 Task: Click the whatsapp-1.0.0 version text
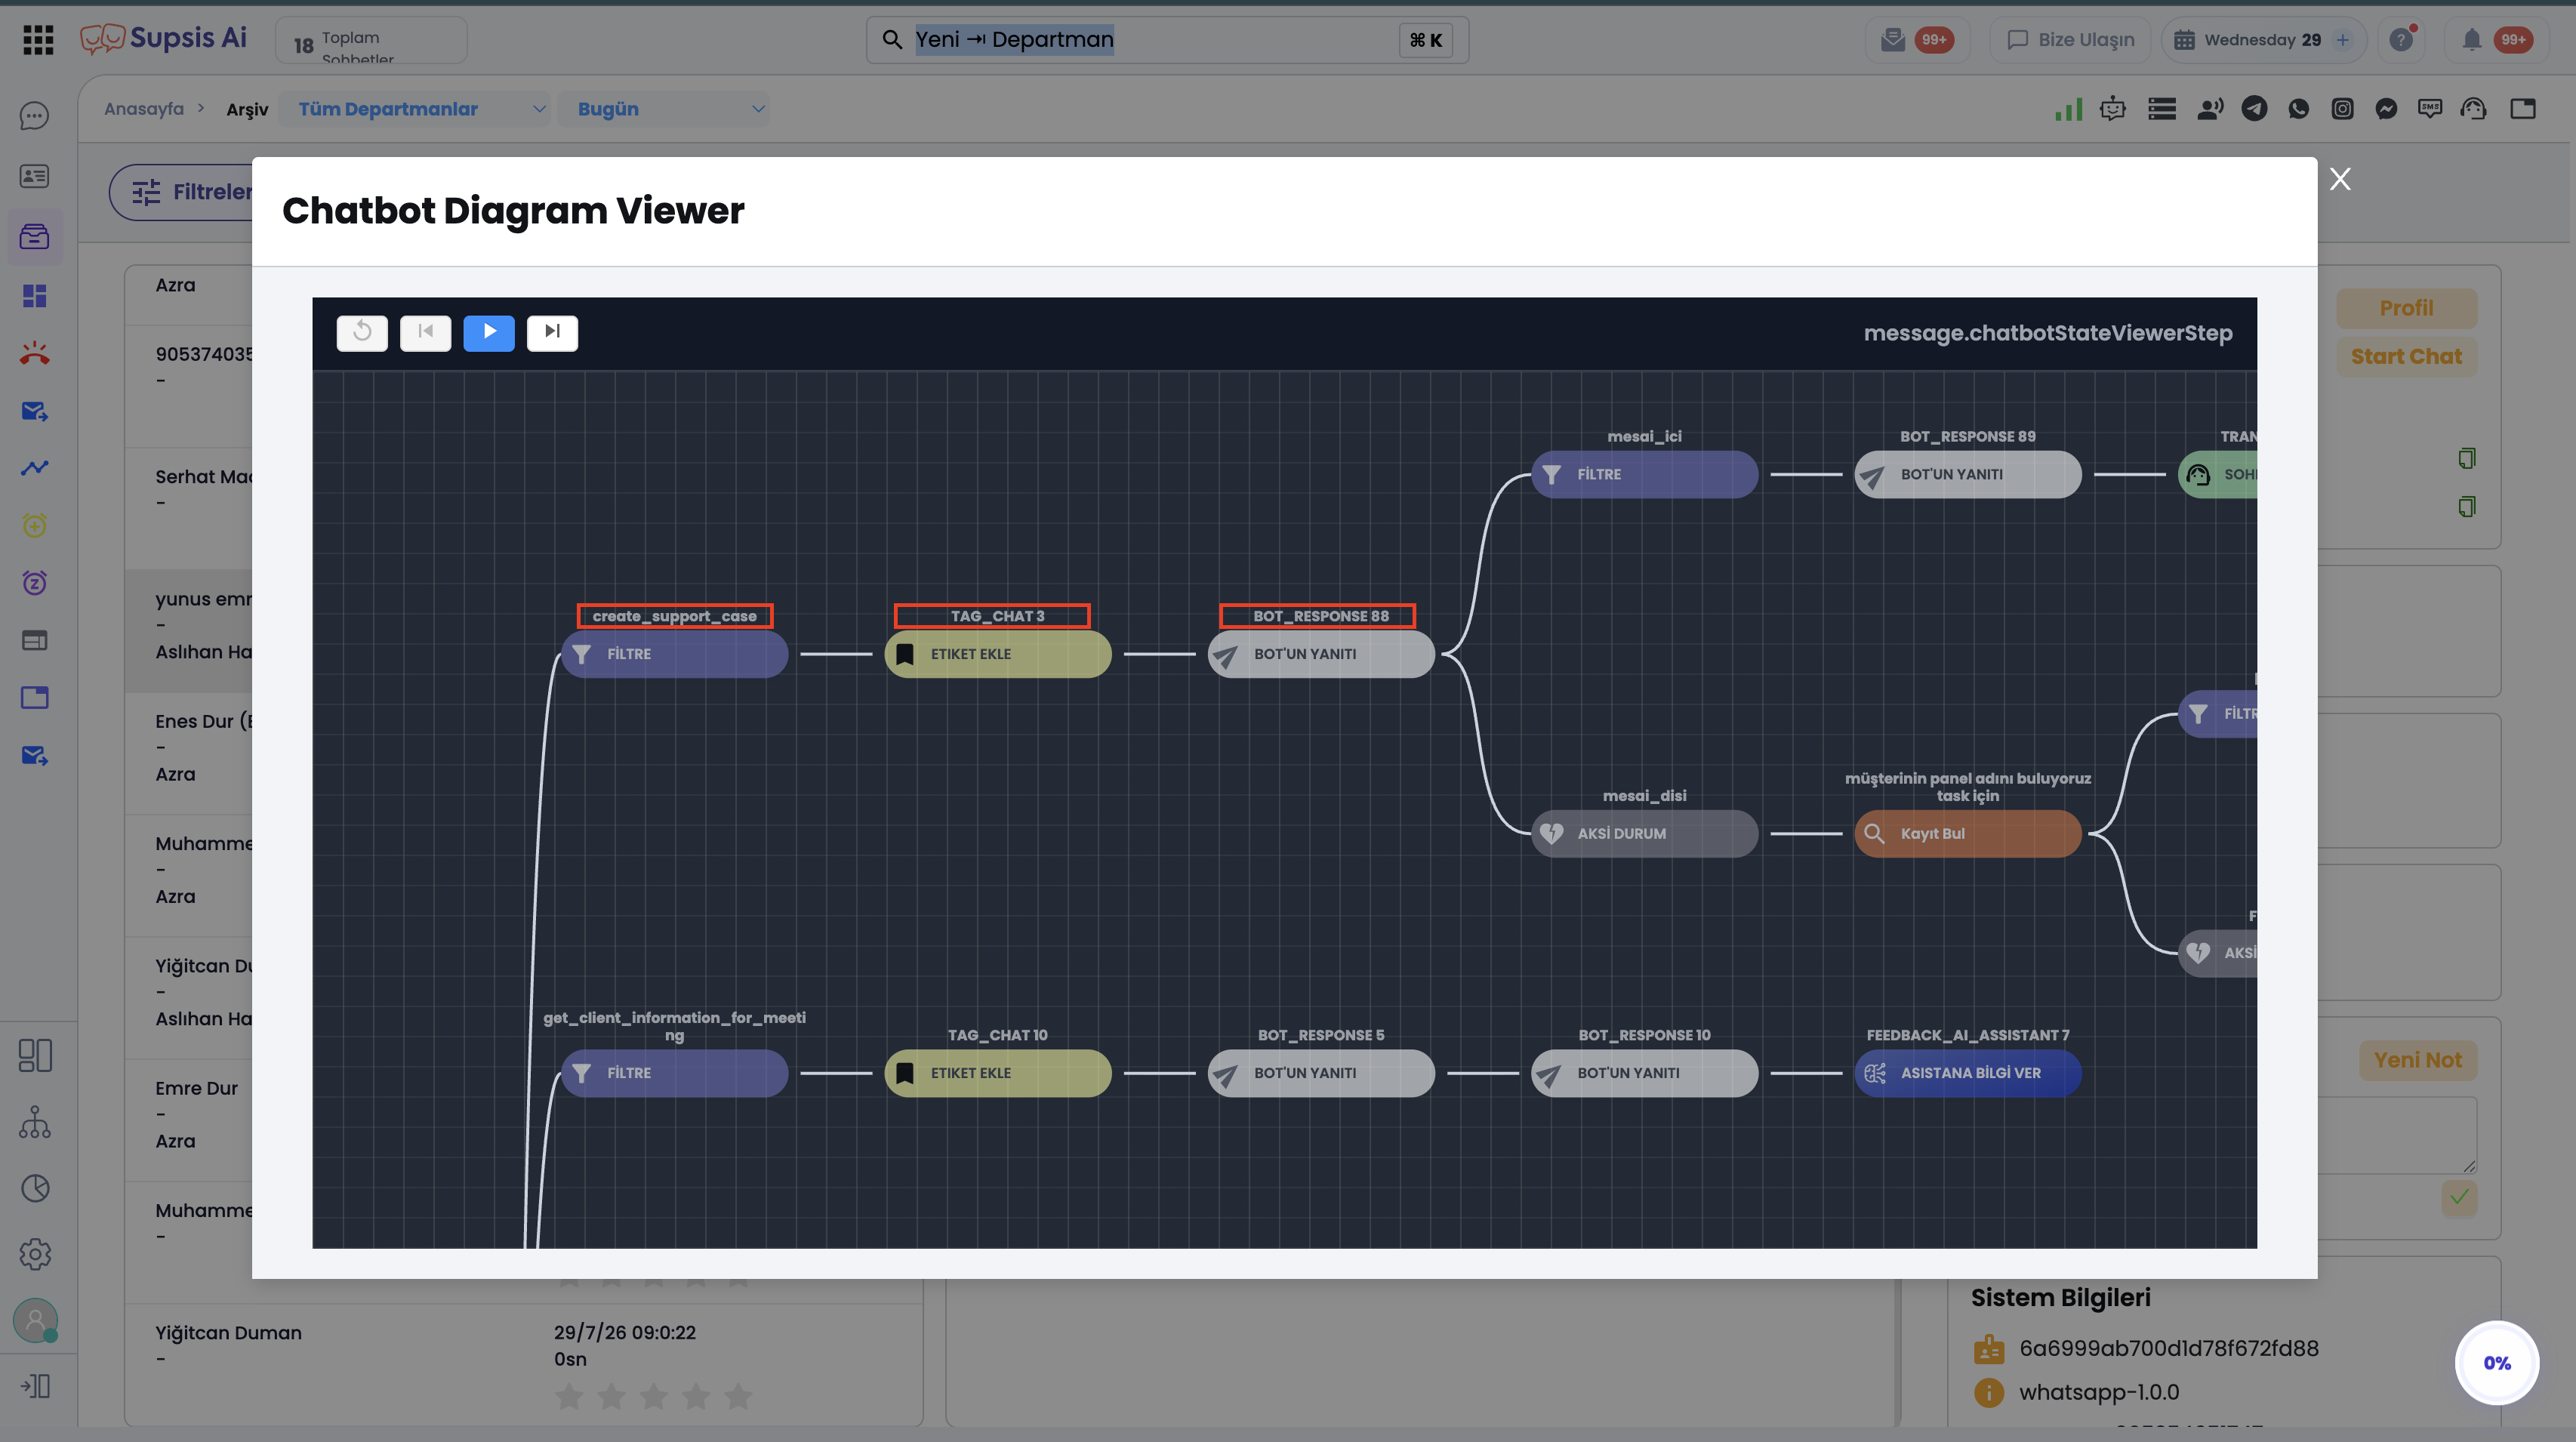tap(2099, 1392)
